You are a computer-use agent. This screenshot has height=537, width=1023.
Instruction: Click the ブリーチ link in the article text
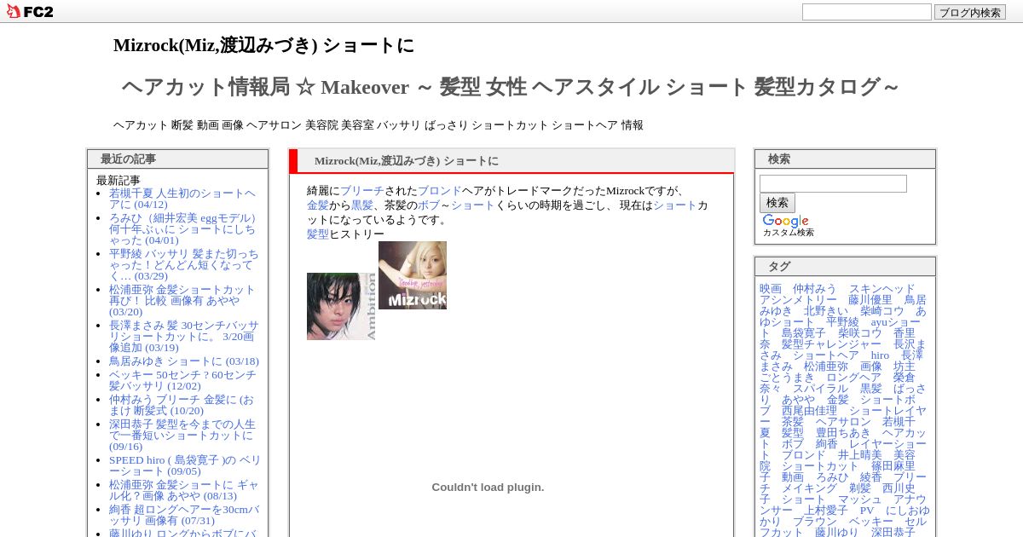point(362,191)
